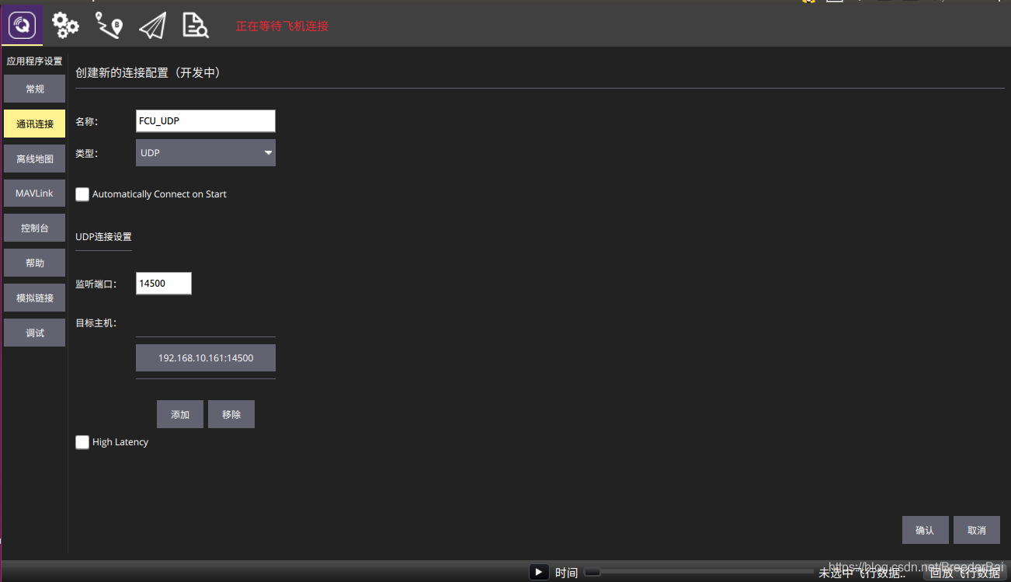
Task: Confirm with the 确认 button
Action: pos(926,530)
